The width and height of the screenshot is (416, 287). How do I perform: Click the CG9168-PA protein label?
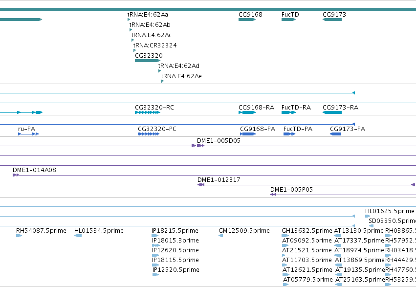tap(258, 129)
